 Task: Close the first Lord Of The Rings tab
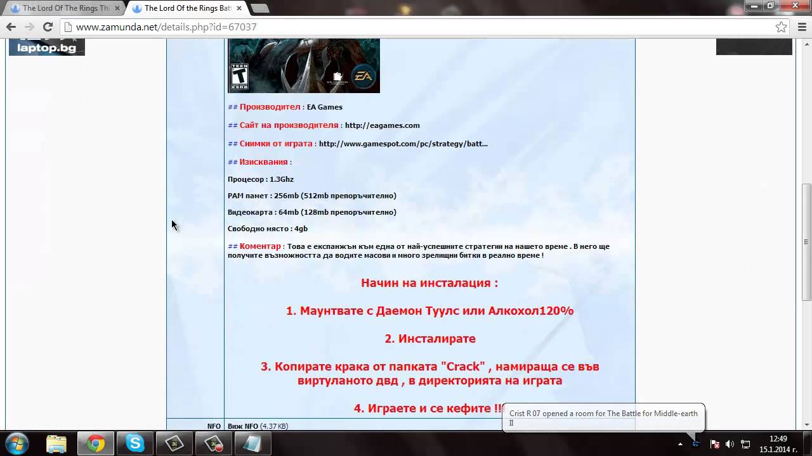click(117, 8)
